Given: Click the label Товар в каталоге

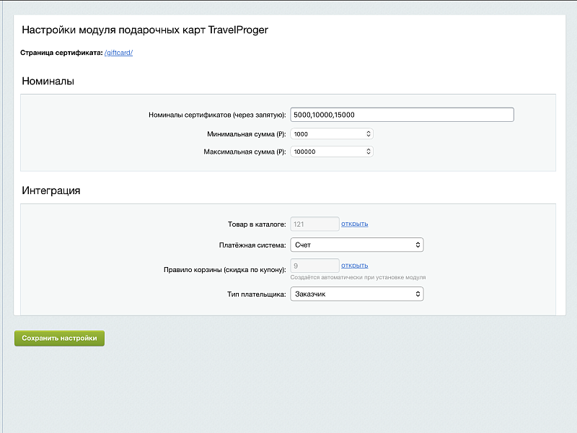Looking at the screenshot, I should [257, 224].
